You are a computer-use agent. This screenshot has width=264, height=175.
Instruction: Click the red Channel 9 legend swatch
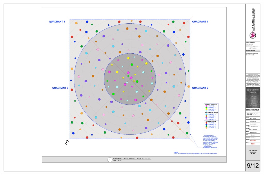click(206, 123)
